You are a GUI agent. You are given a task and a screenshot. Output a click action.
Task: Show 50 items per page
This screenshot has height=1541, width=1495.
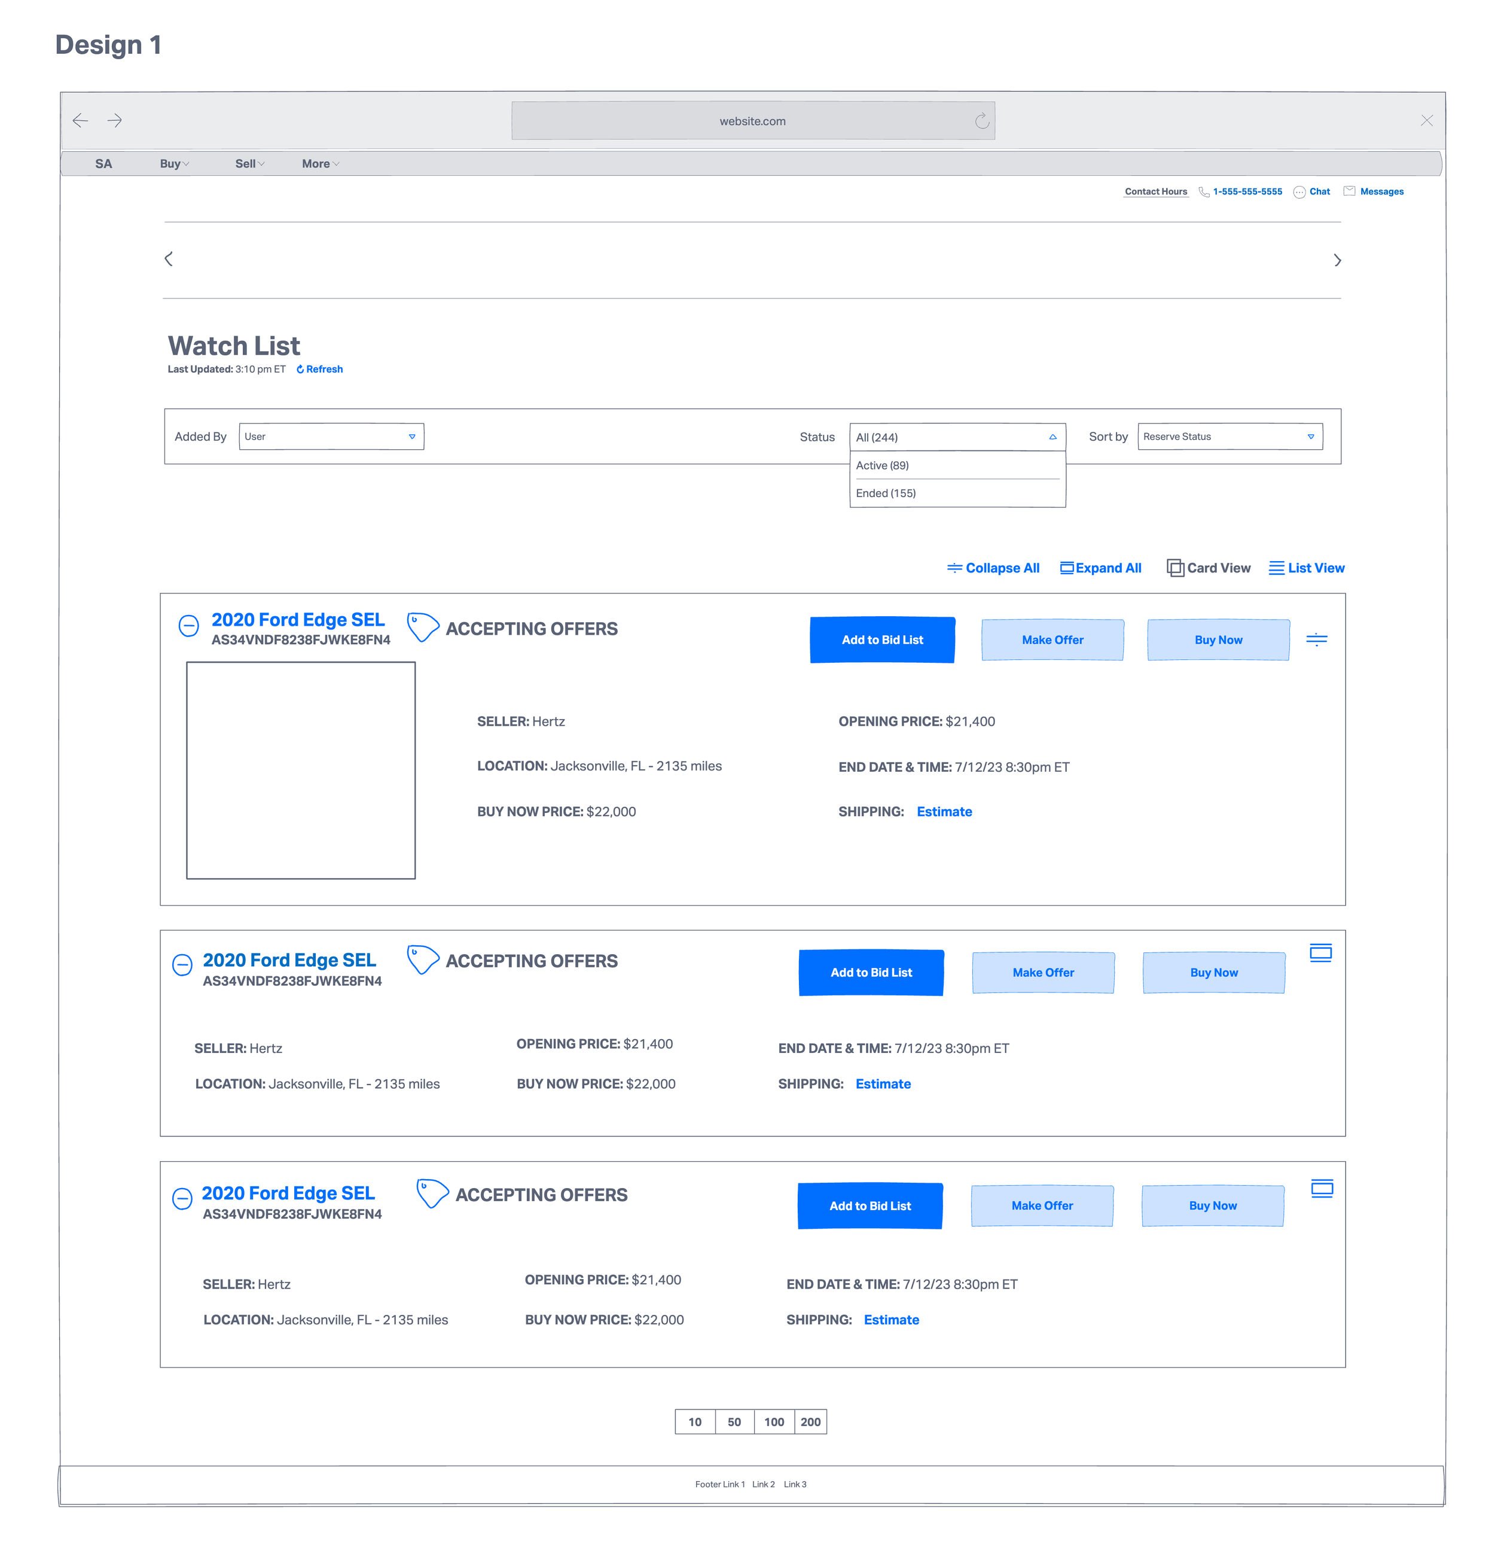click(x=734, y=1421)
